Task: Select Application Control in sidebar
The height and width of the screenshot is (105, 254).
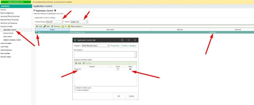Action: [x=10, y=30]
